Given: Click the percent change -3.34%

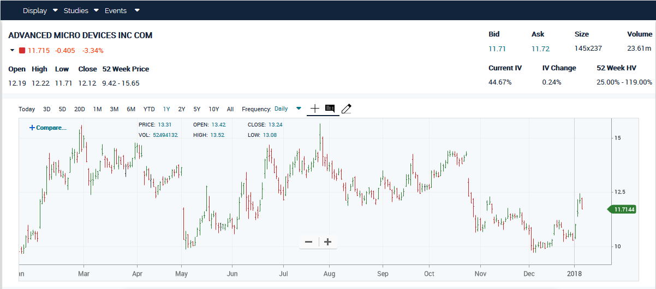Looking at the screenshot, I should click(93, 51).
